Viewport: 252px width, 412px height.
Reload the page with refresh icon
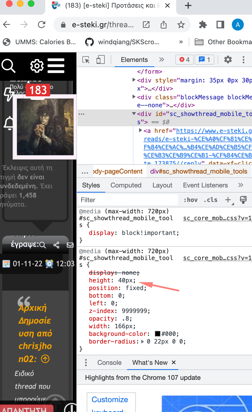point(42,25)
